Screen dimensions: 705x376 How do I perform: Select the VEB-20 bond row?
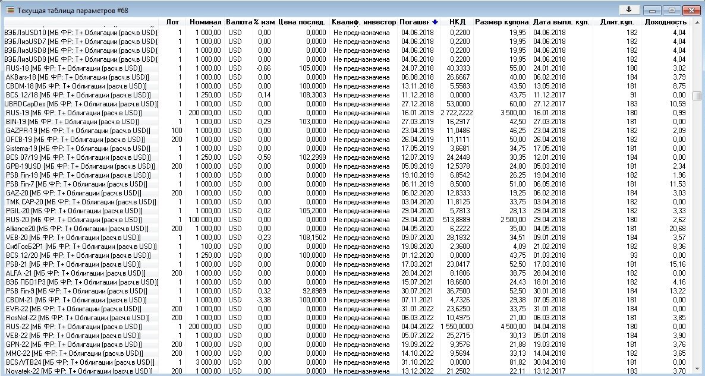pyautogui.click(x=346, y=237)
